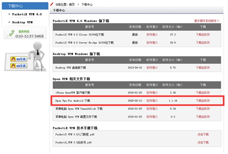The height and width of the screenshot is (154, 228).
Task: Download Desktop VPN 桌面版 software
Action: pos(203,68)
